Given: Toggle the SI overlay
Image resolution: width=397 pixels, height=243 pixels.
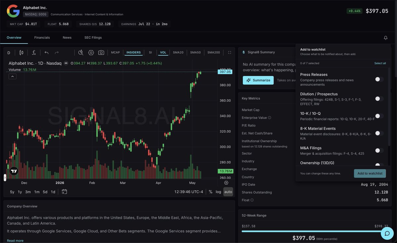Looking at the screenshot, I should tap(150, 52).
